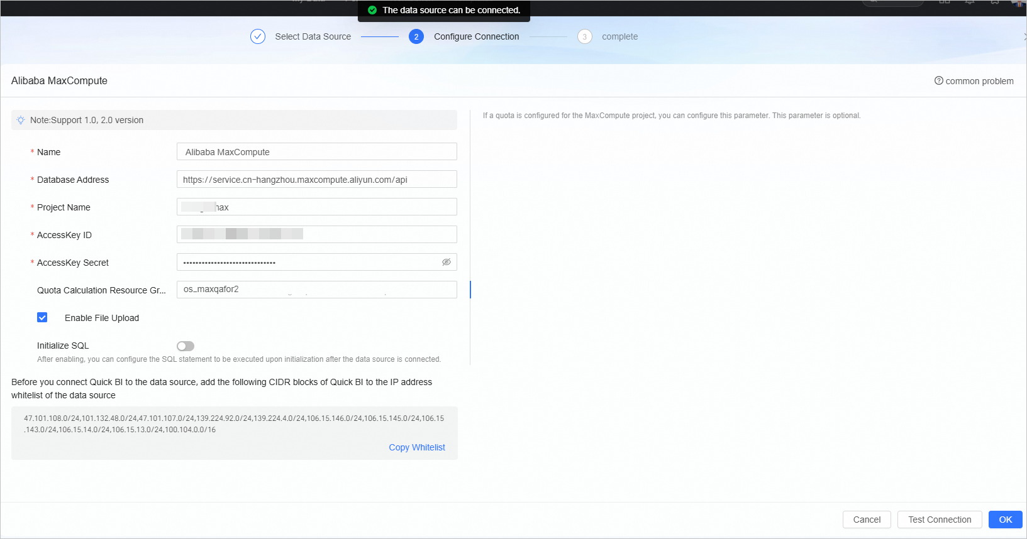Reveal the AccessKey Secret with the eye icon
1027x539 pixels.
[447, 262]
